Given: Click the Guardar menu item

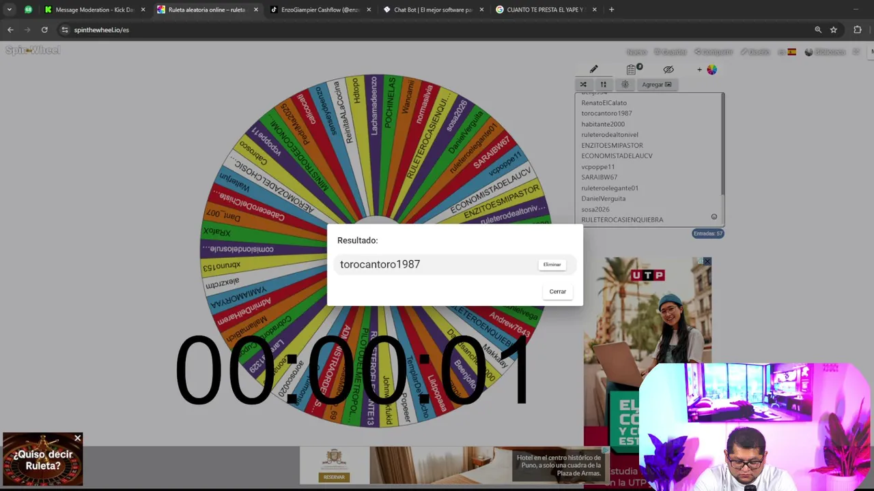Looking at the screenshot, I should 671,52.
